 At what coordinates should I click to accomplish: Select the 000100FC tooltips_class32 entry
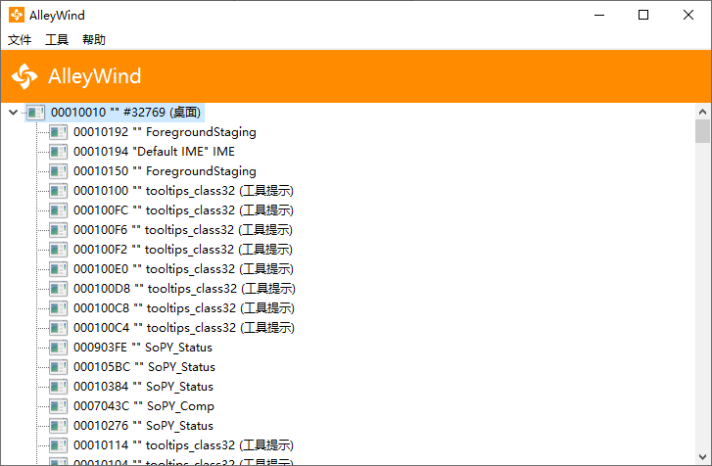point(184,210)
